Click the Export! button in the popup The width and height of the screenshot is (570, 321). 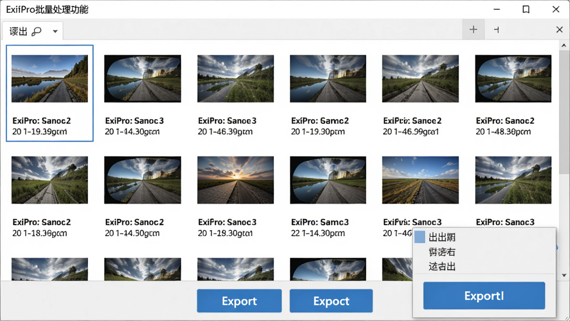click(x=484, y=295)
